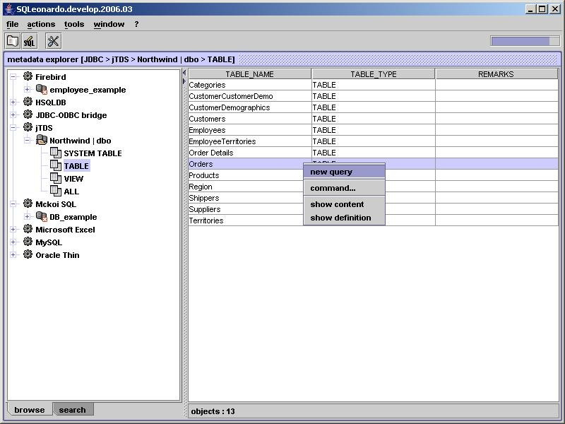Click the Mckoi SQL gear icon
Viewport: 565px width, 424px height.
pyautogui.click(x=28, y=204)
